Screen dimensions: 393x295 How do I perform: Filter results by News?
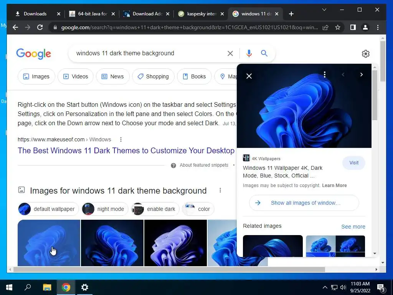pos(113,76)
